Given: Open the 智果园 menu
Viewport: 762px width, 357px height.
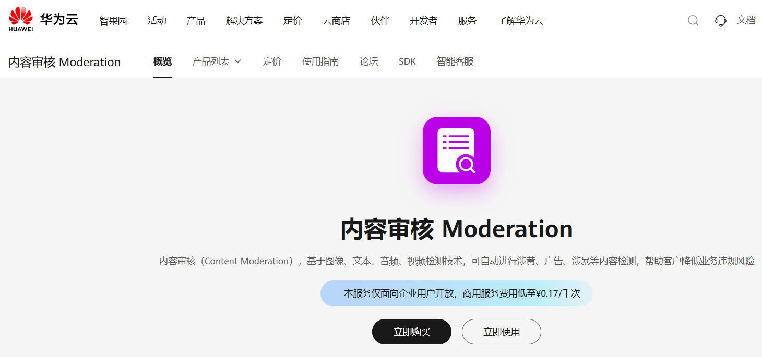Looking at the screenshot, I should 113,21.
